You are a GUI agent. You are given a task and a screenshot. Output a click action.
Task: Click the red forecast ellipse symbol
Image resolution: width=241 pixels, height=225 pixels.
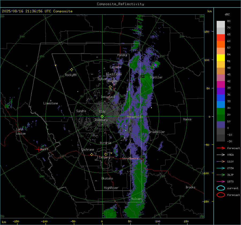[x=221, y=195]
